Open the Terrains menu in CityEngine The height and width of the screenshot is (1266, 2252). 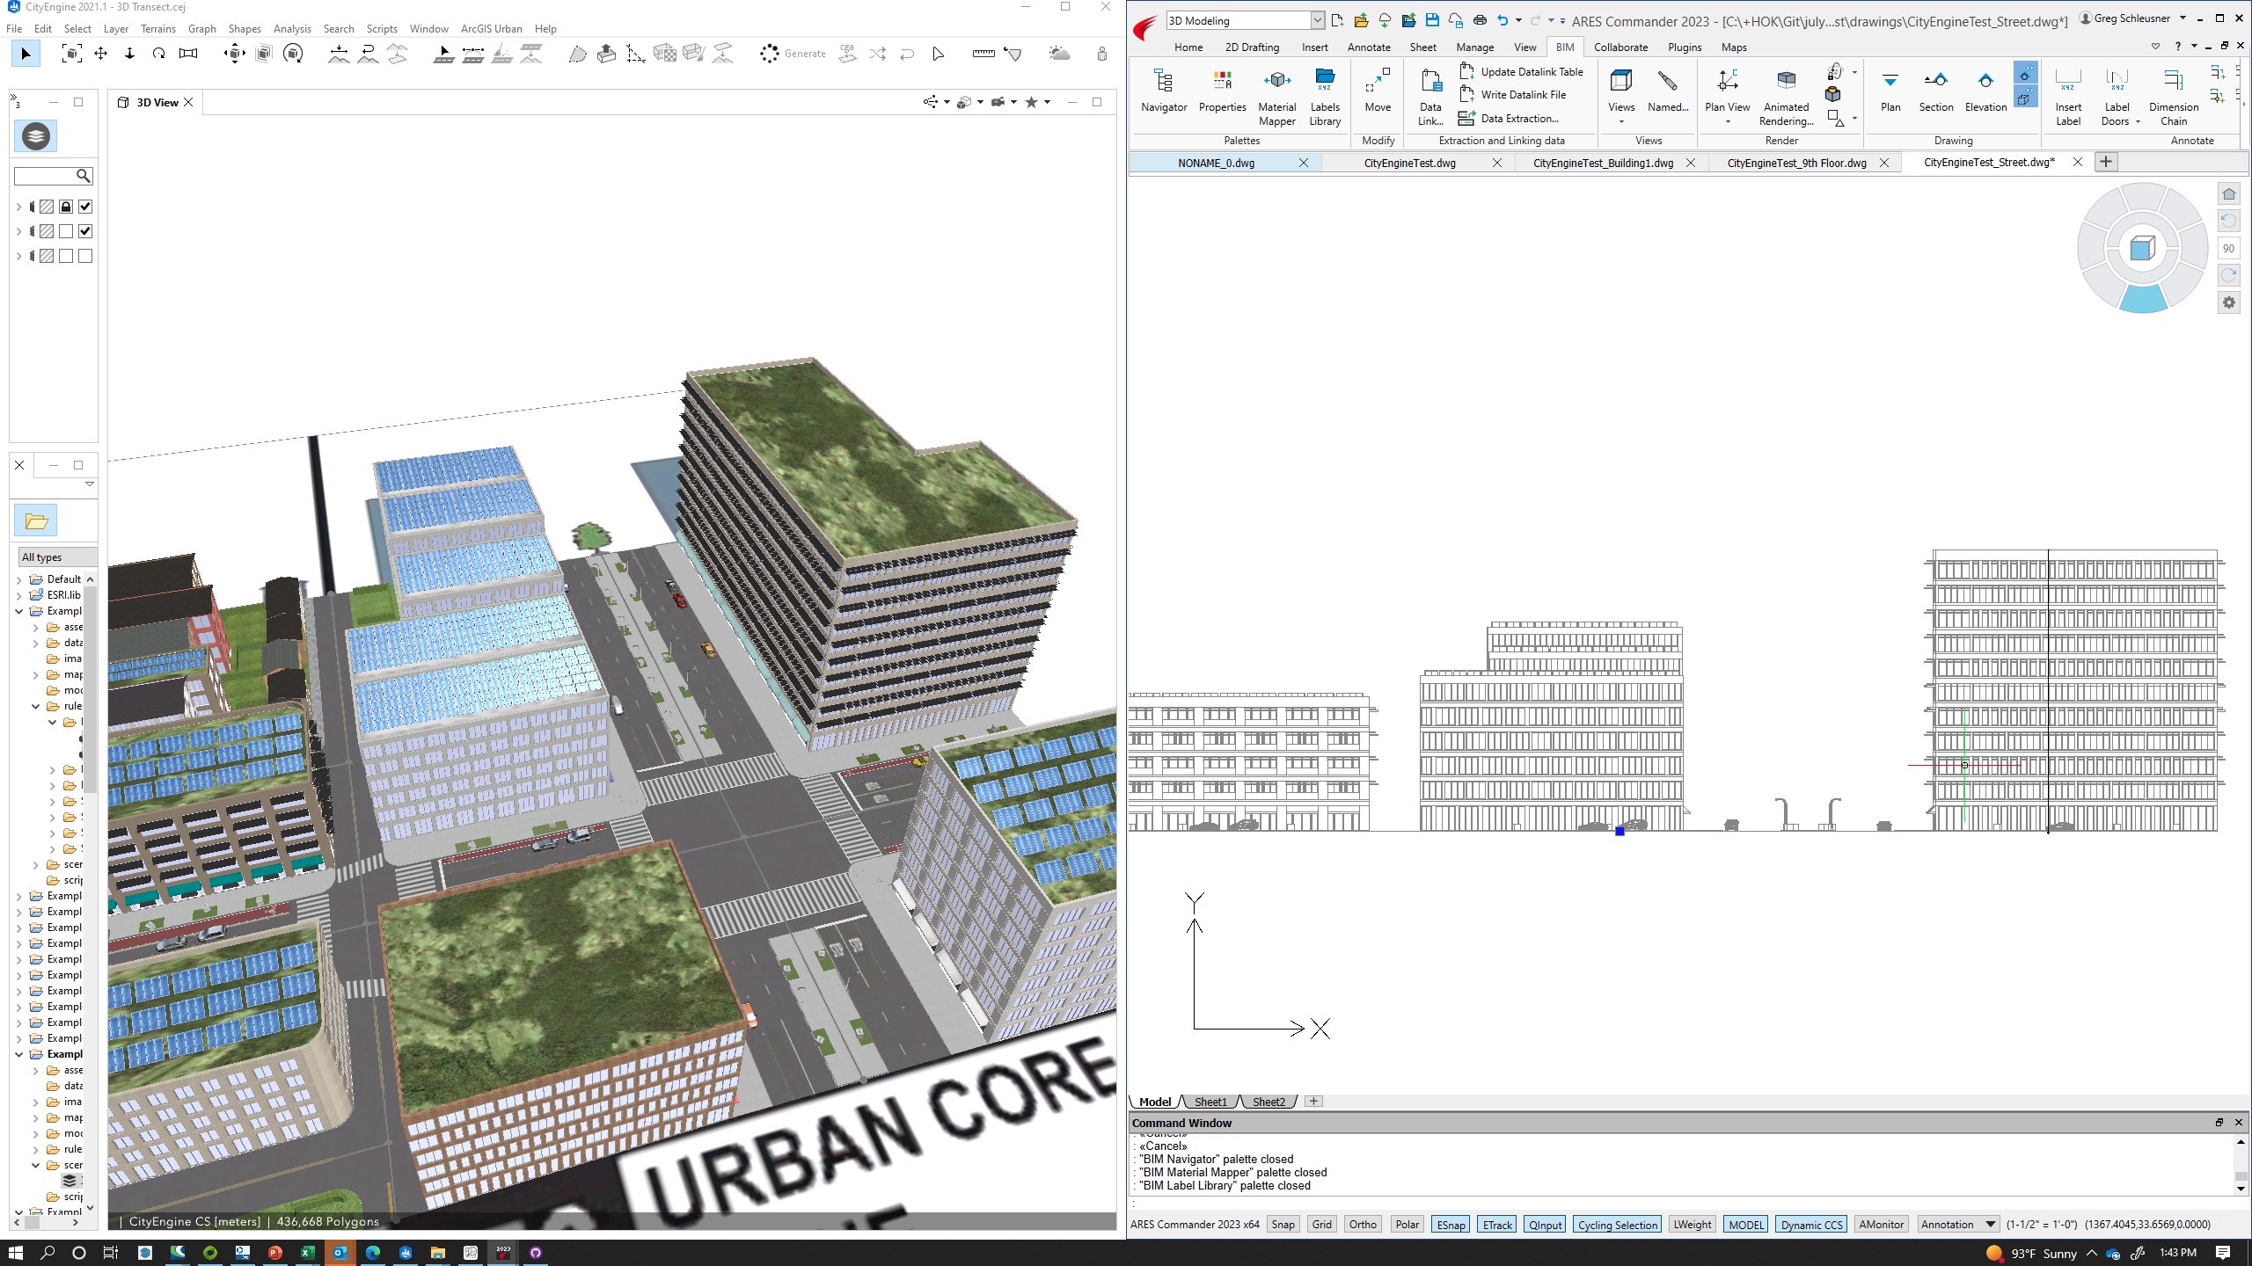[158, 28]
